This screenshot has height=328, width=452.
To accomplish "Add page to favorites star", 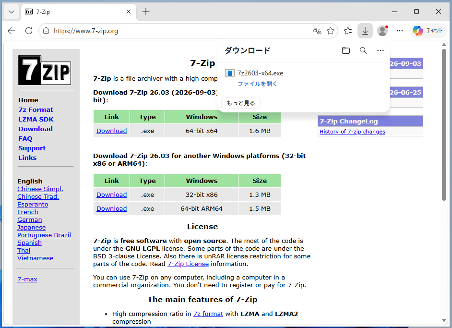I will [x=331, y=31].
